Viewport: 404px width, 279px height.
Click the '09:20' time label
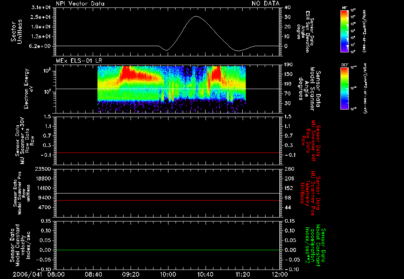[x=131, y=275]
